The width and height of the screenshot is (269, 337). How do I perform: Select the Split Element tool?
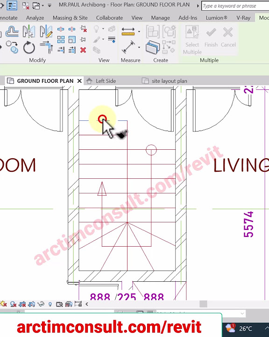click(x=61, y=29)
